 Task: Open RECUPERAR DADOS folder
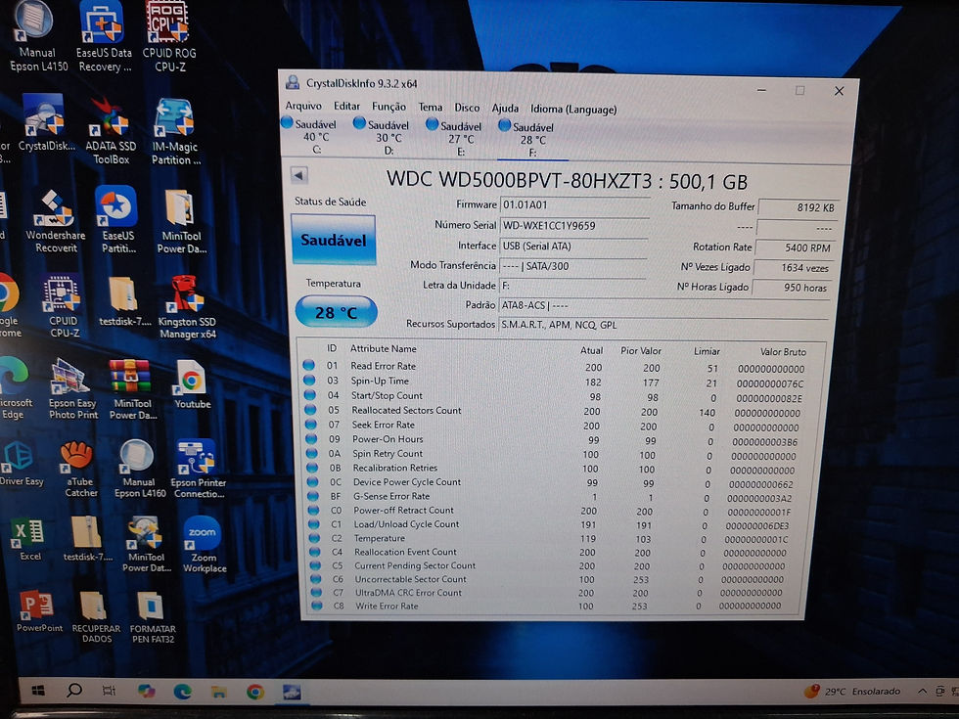click(96, 617)
